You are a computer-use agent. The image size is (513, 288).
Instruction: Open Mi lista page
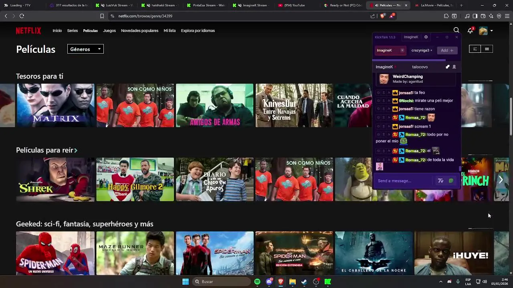tap(170, 31)
